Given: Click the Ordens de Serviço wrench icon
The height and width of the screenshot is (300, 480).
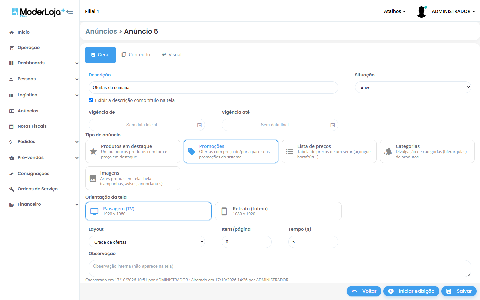Looking at the screenshot, I should point(12,189).
